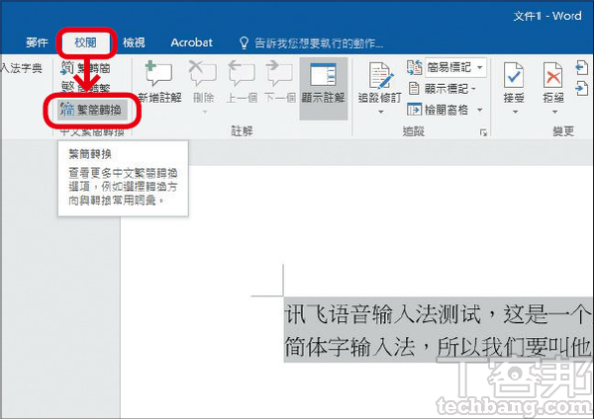The width and height of the screenshot is (594, 419).
Task: Click the next change icon in 變更 group
Action: coord(582,89)
